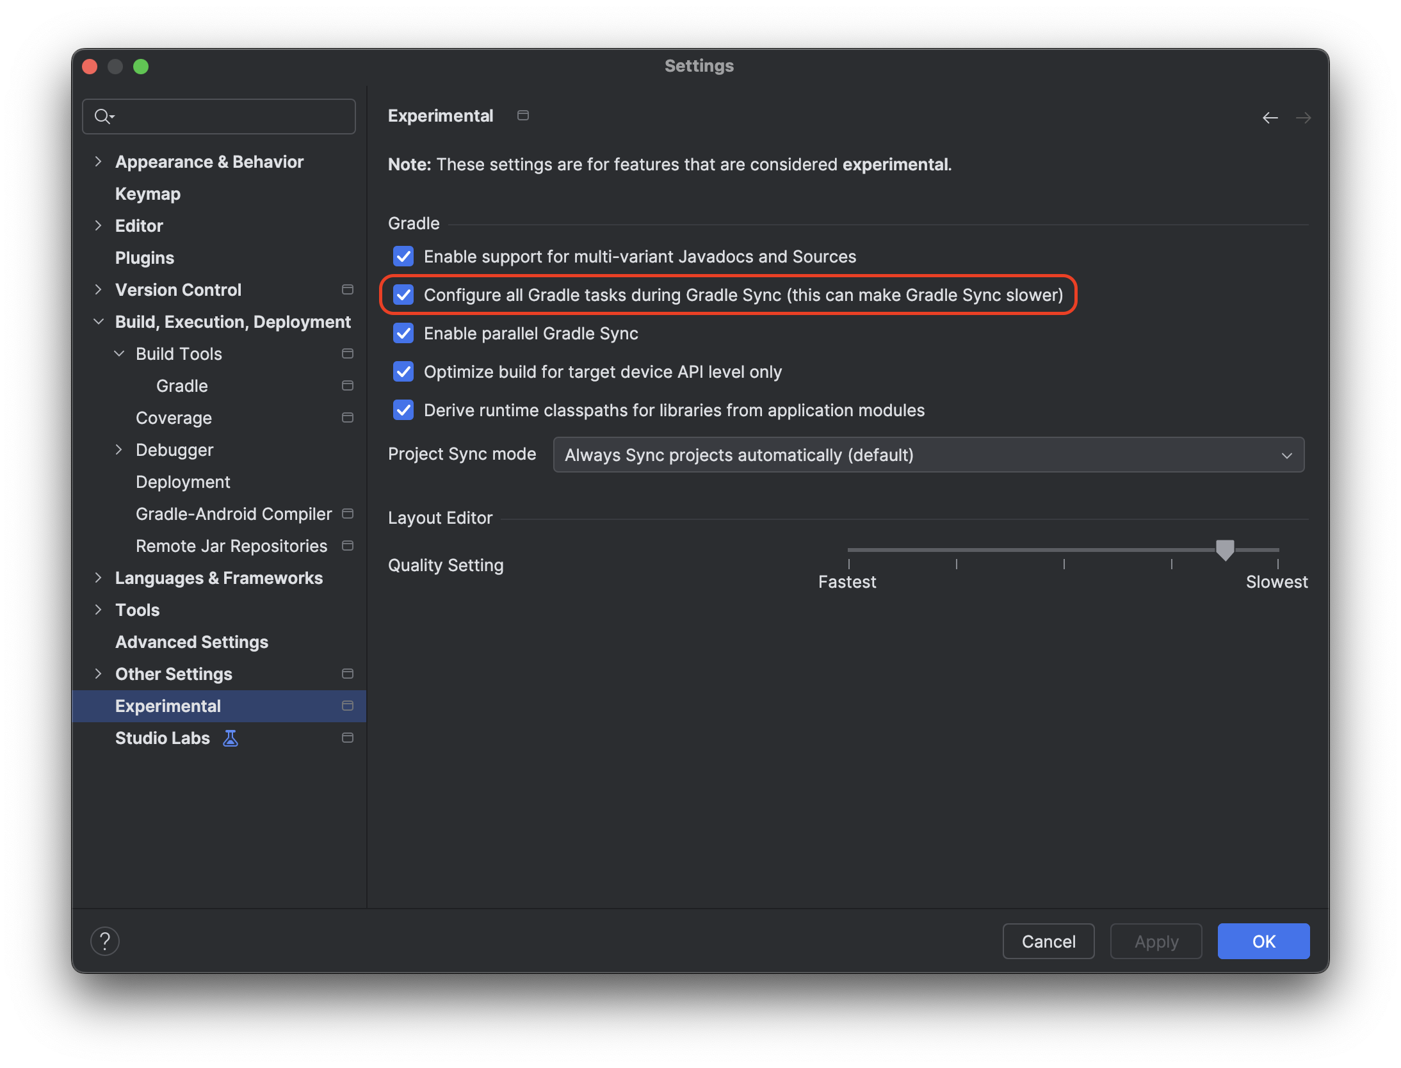The width and height of the screenshot is (1401, 1068).
Task: Click the Quality Setting slider thumb
Action: [1225, 550]
